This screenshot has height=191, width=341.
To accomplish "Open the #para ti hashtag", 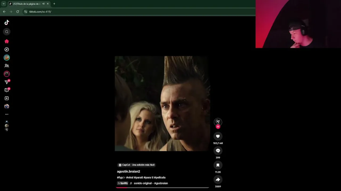I will pos(148,177).
